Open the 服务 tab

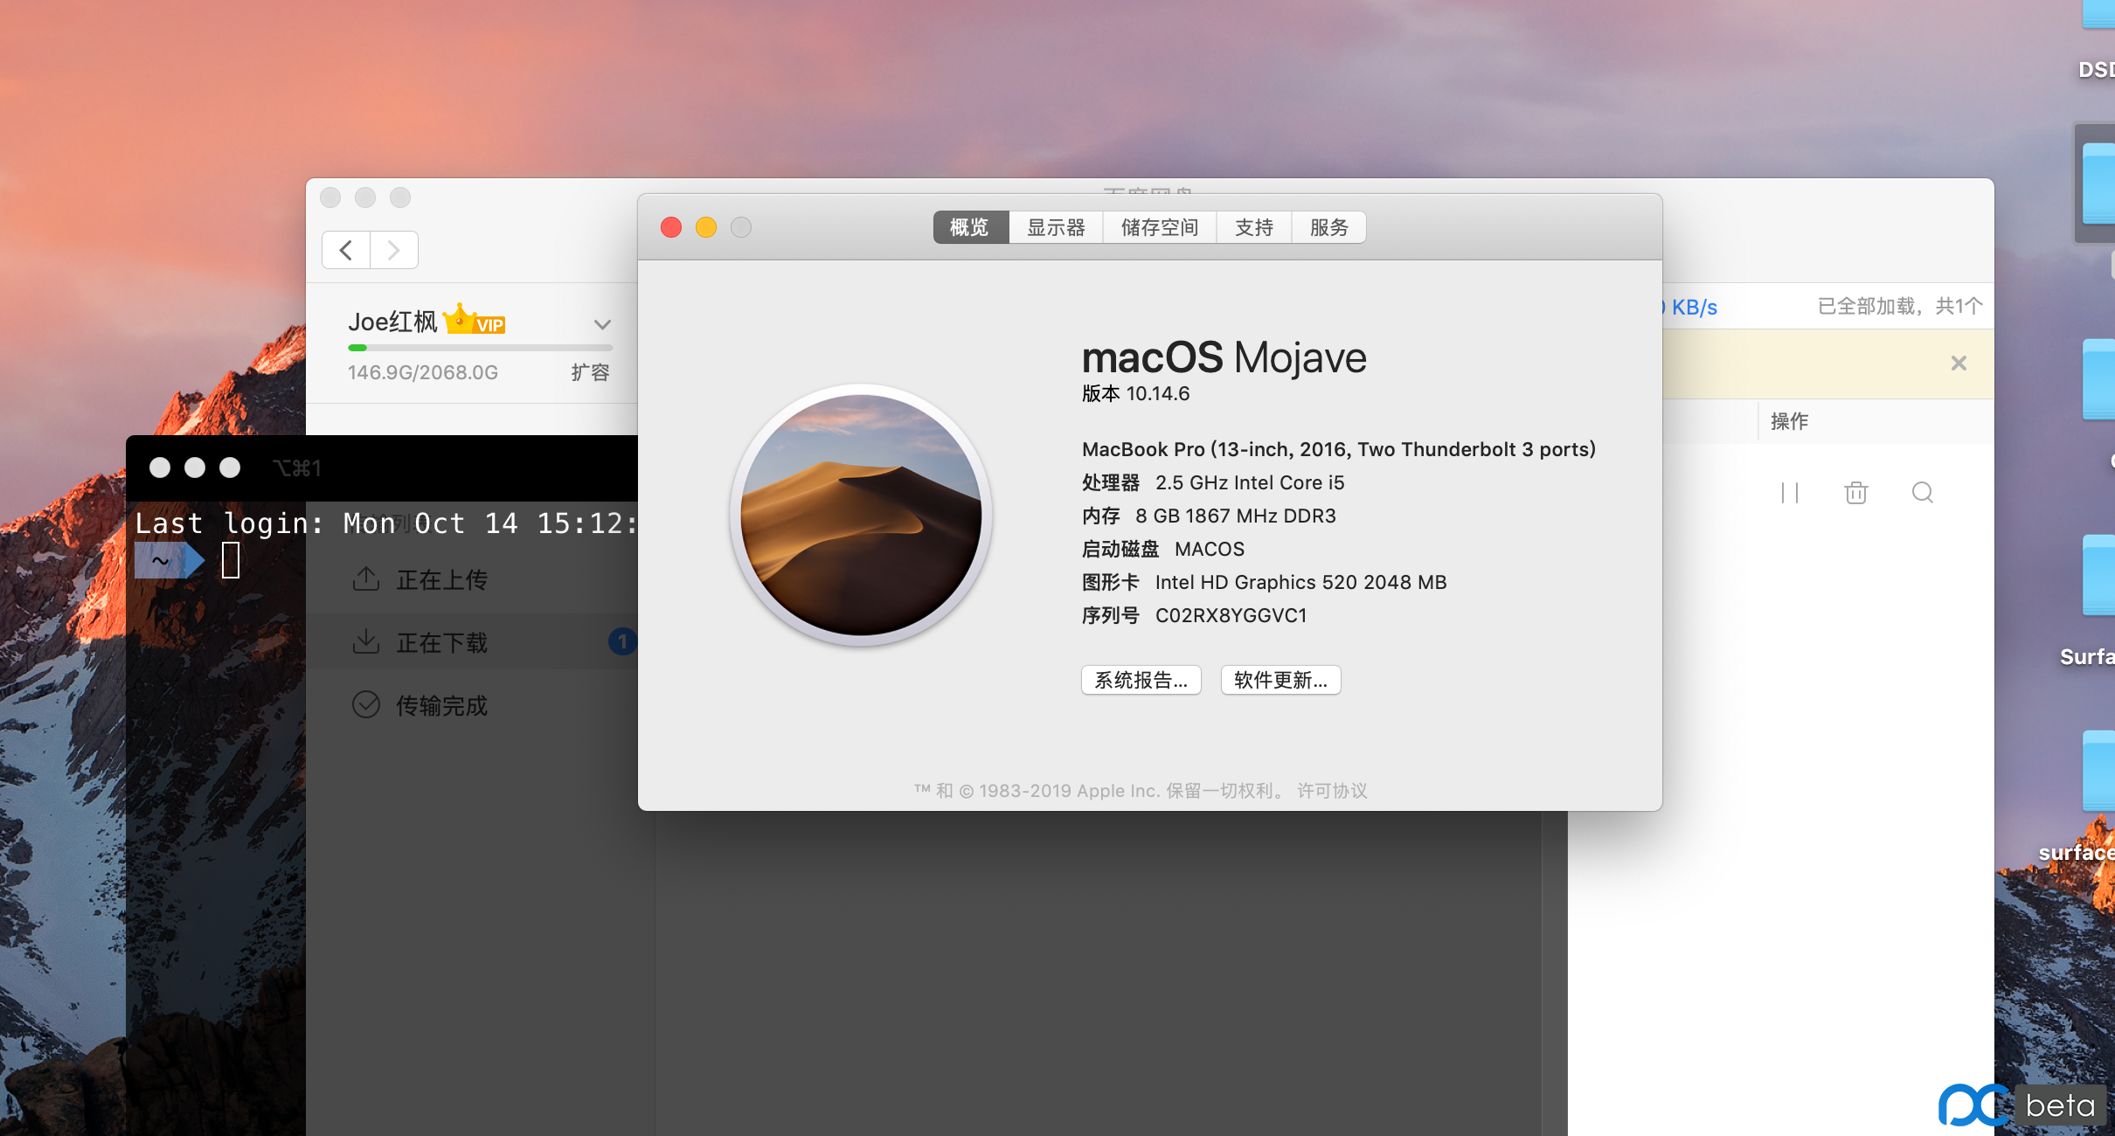click(x=1328, y=227)
